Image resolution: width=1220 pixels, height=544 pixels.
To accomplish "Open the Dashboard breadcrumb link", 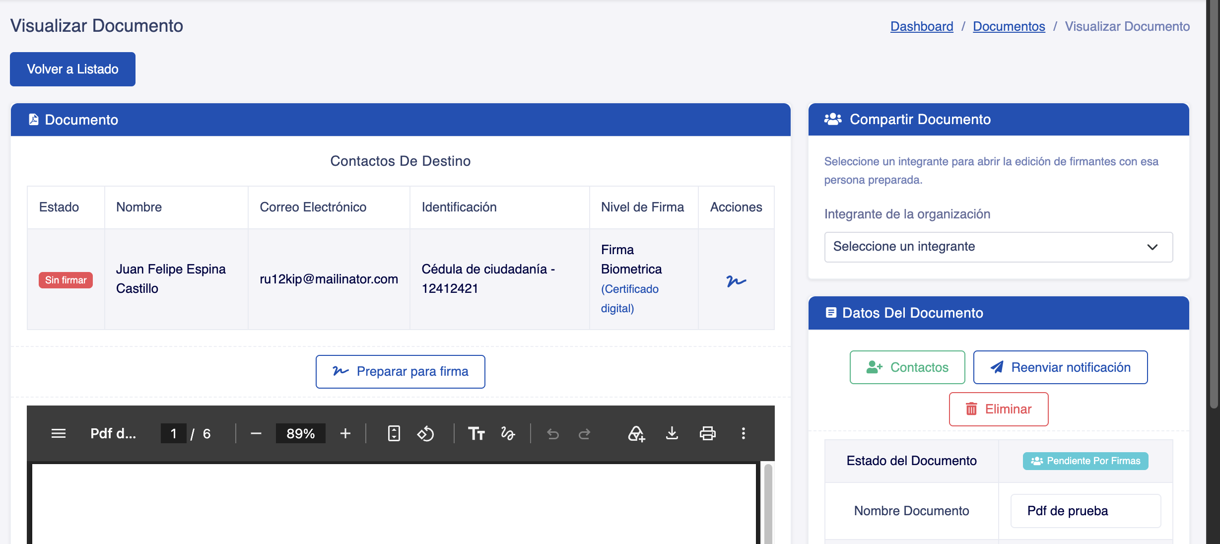I will coord(922,26).
